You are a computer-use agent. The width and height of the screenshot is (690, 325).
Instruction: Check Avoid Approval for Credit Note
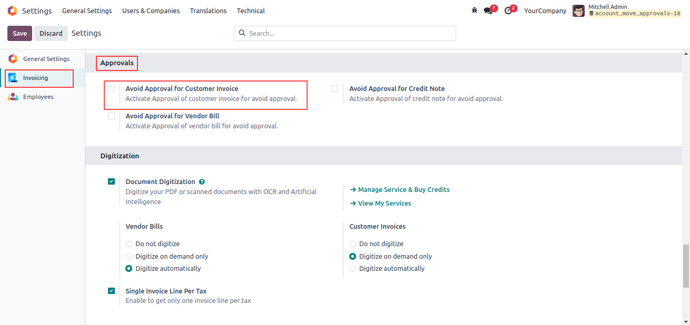click(335, 89)
